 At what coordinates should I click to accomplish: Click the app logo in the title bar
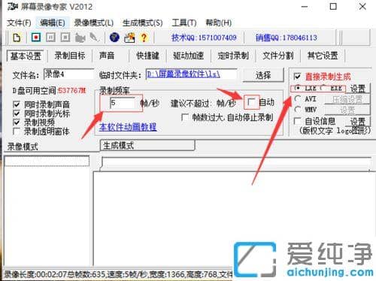point(12,7)
